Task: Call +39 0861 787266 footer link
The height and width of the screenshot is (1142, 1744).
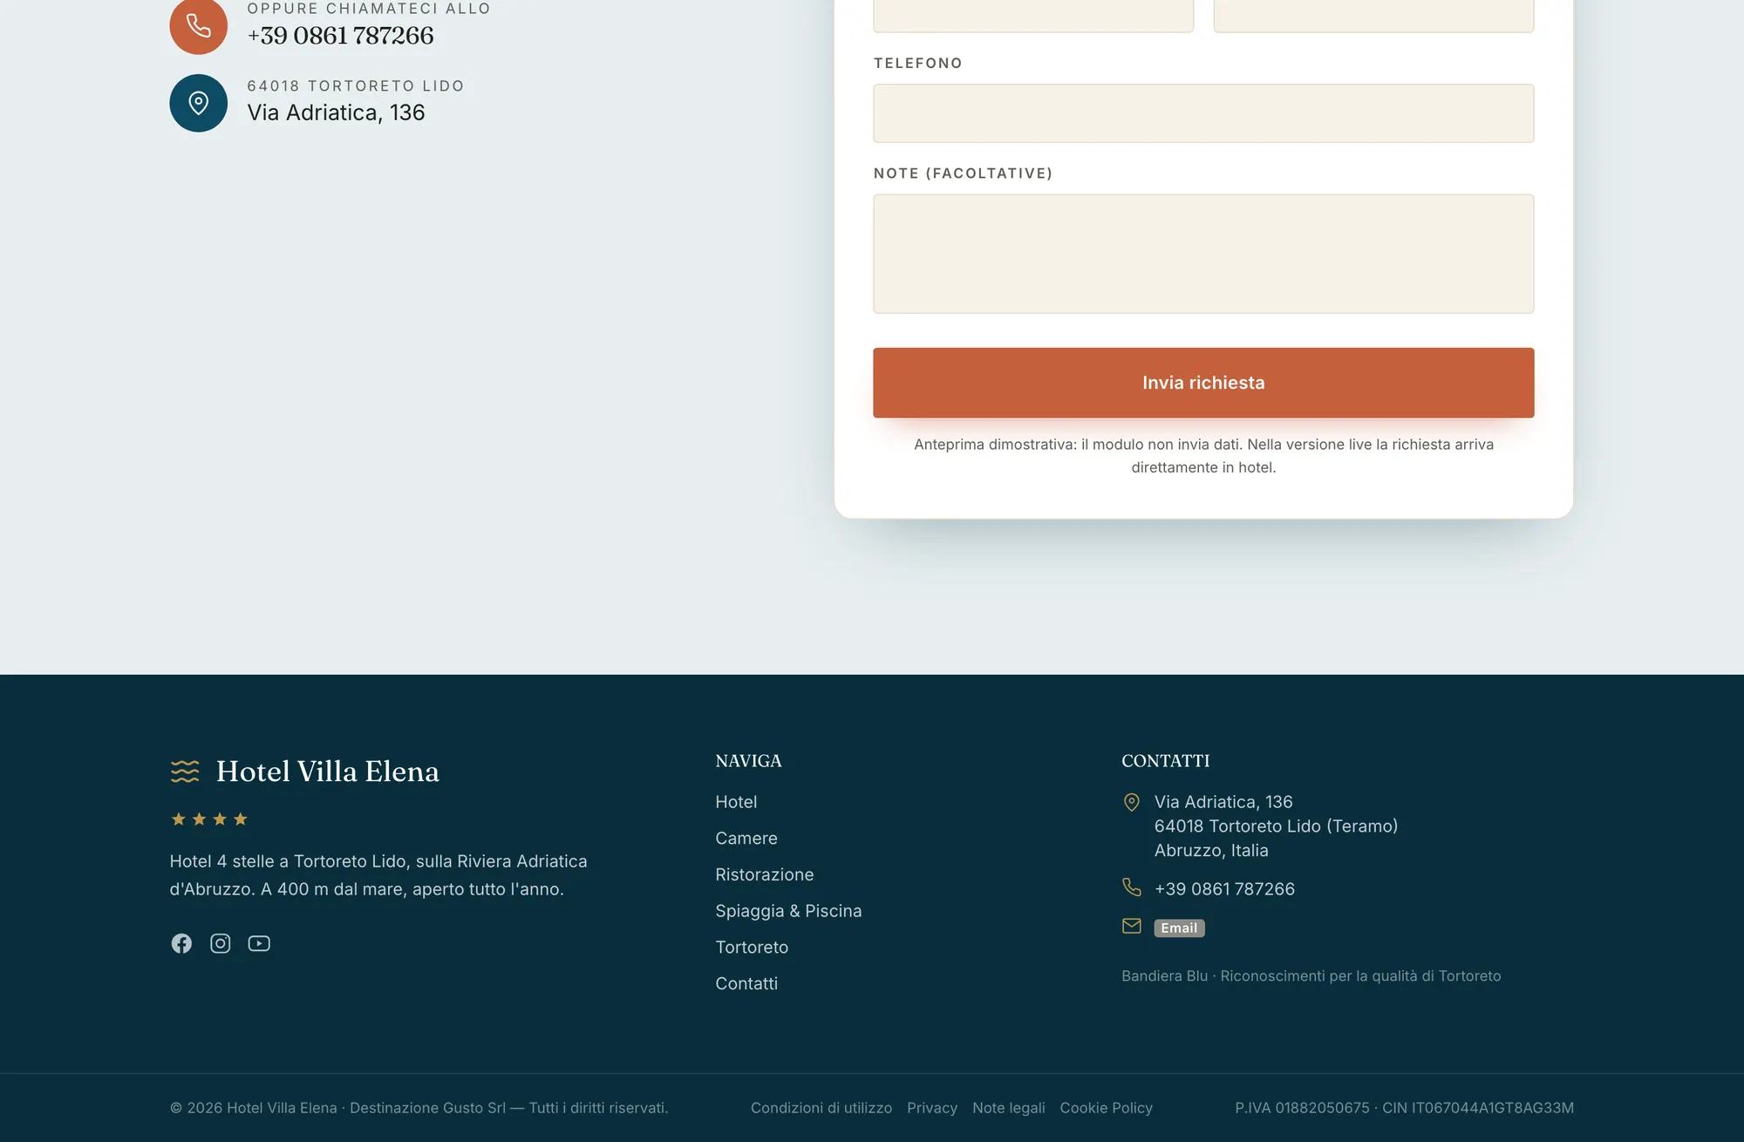Action: (x=1224, y=889)
